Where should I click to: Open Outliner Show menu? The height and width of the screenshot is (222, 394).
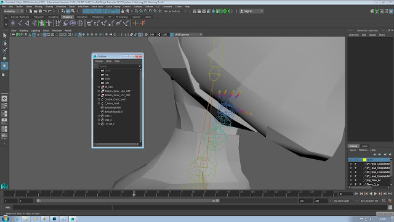(x=108, y=61)
